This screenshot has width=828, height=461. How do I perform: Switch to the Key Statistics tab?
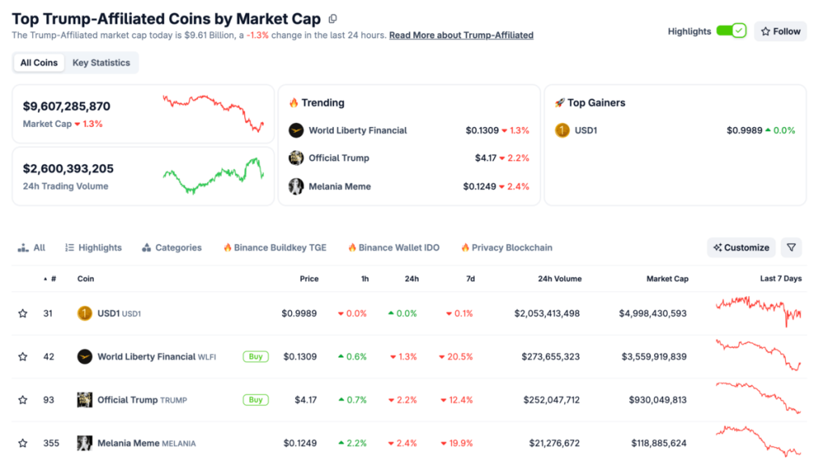point(101,63)
